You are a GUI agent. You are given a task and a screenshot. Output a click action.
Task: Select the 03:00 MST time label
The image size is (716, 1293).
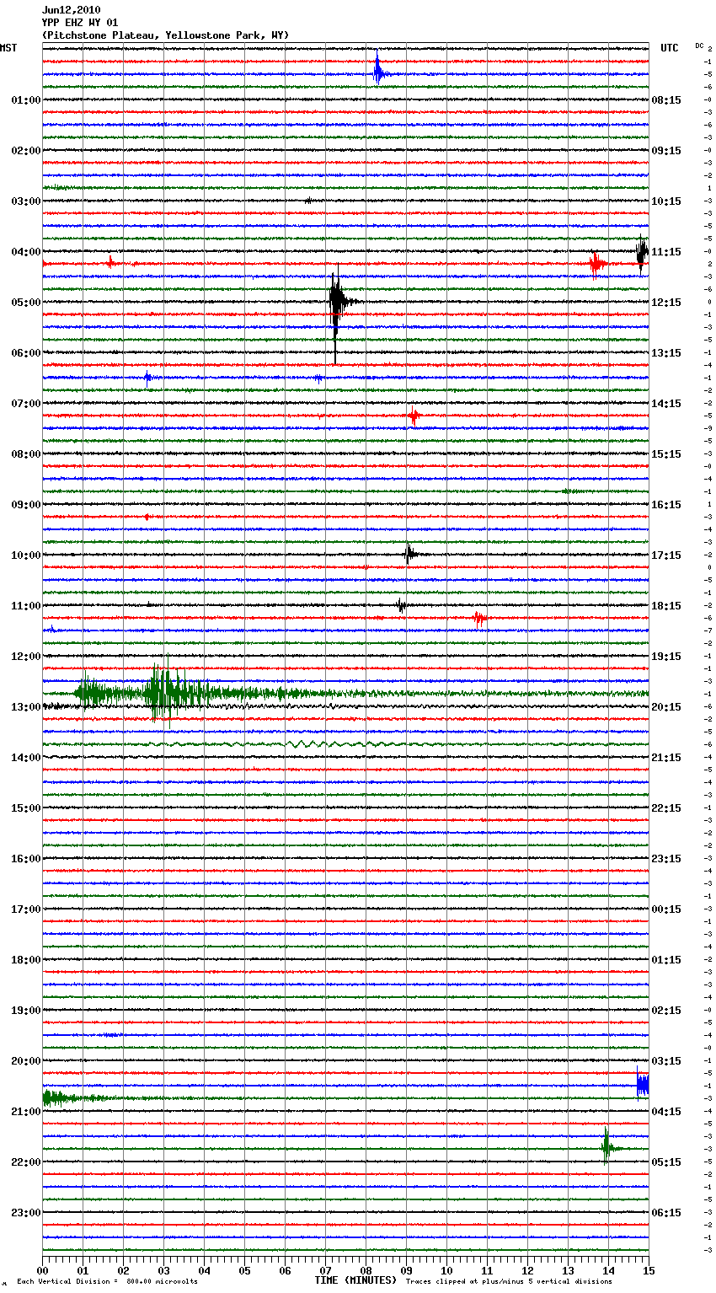[25, 201]
